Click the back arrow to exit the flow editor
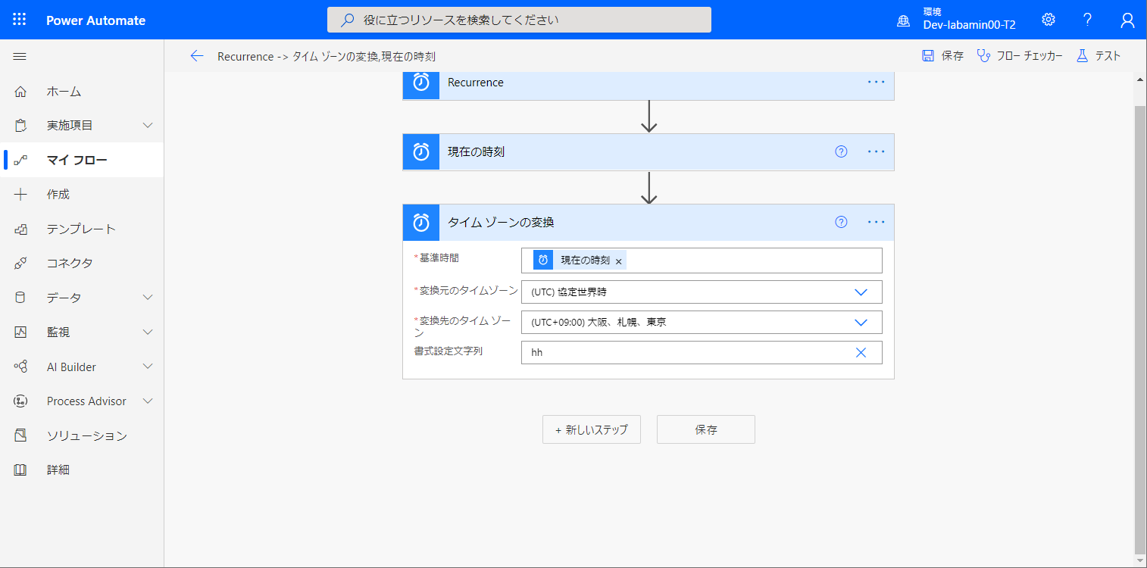 [197, 55]
